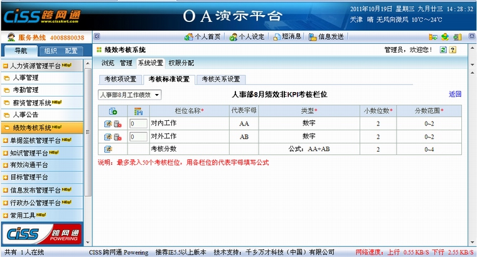Expand 单据签核管理平台 in the sidebar
Image resolution: width=477 pixels, height=257 pixels.
click(38, 140)
